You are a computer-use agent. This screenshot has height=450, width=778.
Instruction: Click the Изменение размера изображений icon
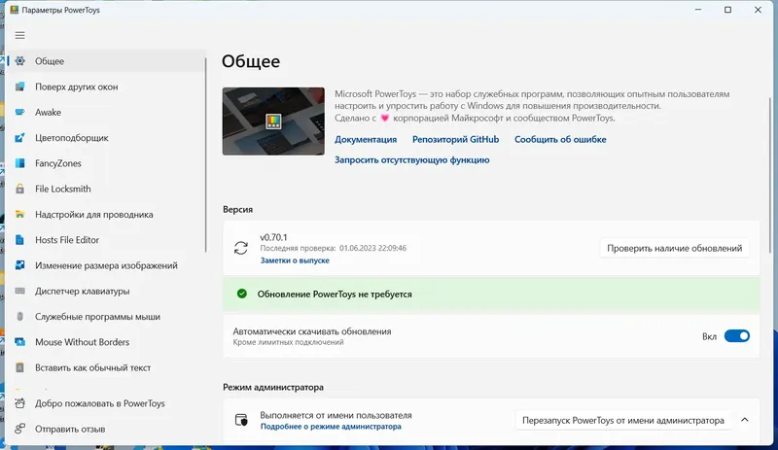click(19, 265)
